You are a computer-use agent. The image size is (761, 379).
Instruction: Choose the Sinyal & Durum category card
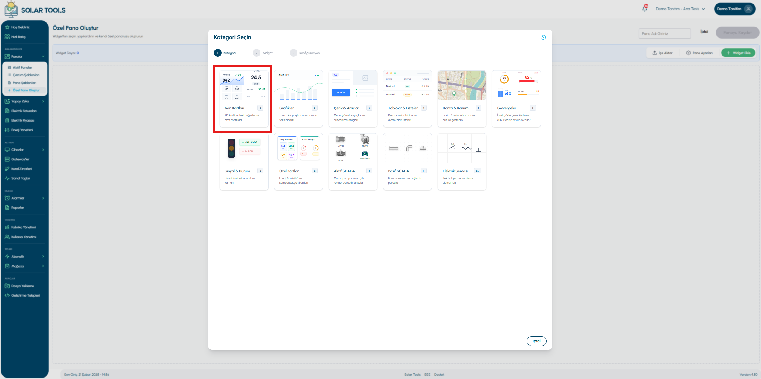coord(244,162)
